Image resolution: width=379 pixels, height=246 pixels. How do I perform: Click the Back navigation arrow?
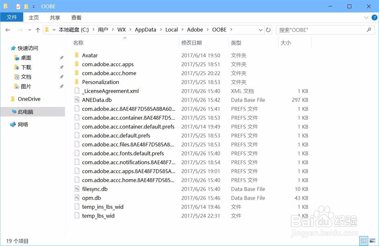(x=8, y=30)
